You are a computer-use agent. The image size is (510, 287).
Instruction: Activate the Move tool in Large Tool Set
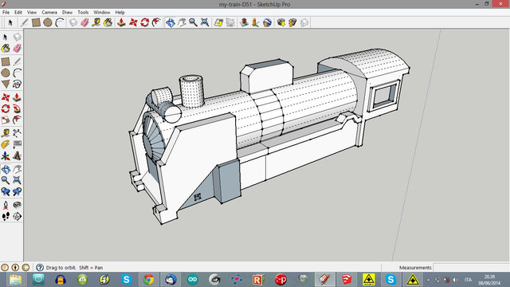click(6, 97)
